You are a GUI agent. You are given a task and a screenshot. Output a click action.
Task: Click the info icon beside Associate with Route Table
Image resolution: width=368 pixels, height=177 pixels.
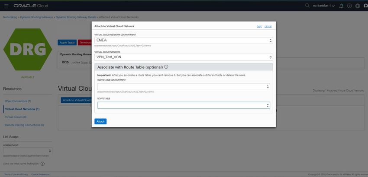[x=166, y=67]
